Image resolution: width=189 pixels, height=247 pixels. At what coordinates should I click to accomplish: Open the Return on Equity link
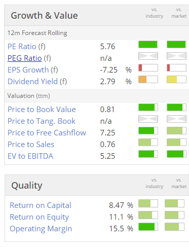[40, 217]
